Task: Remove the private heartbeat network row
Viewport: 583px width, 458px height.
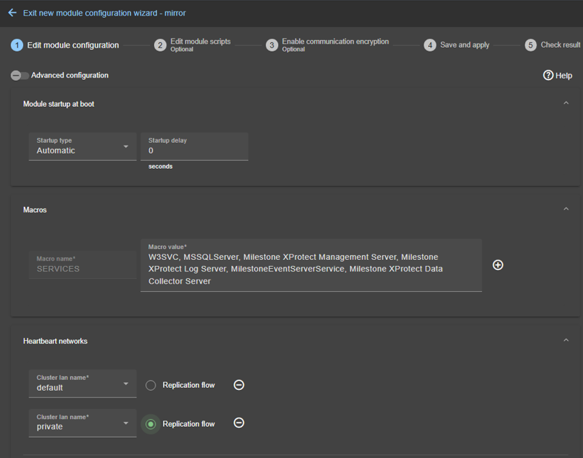Action: click(239, 423)
